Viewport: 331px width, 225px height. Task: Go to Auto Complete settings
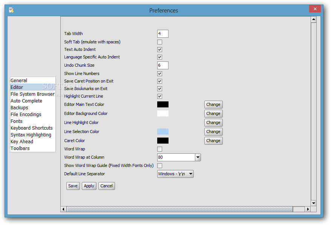(32, 101)
